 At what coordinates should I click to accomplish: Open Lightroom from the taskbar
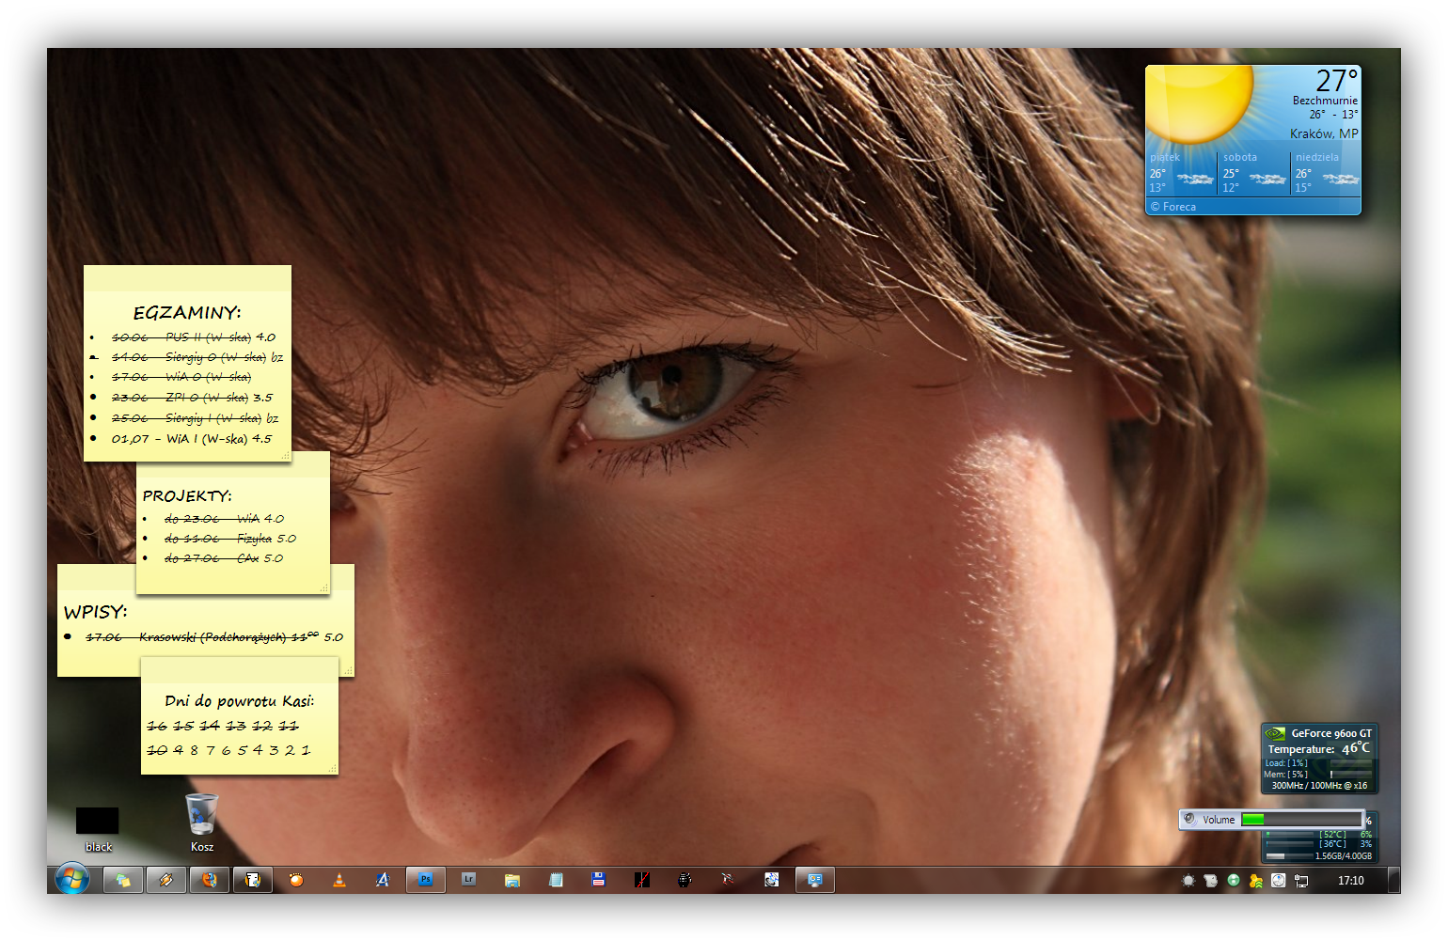coord(468,880)
